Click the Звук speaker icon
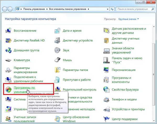Screen dimensions: 157x124 point(57,50)
